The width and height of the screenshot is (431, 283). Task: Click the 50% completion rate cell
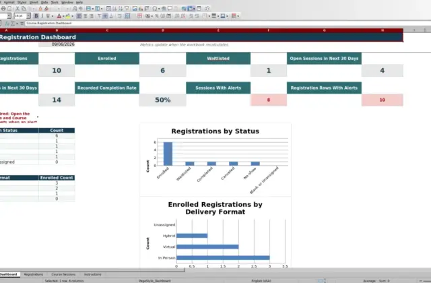point(163,100)
